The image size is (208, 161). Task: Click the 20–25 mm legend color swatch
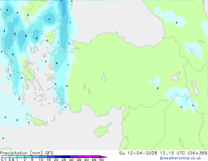[58, 157]
